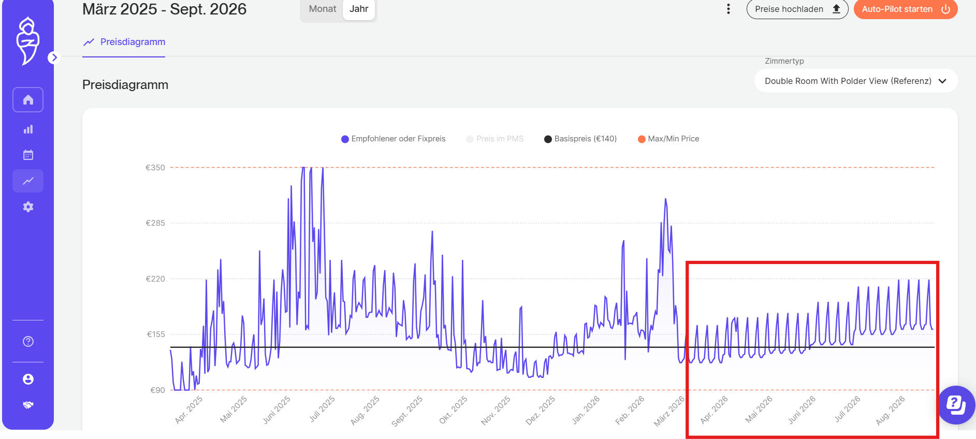976x439 pixels.
Task: Toggle the Max/Min Price legend swatch
Action: point(642,139)
